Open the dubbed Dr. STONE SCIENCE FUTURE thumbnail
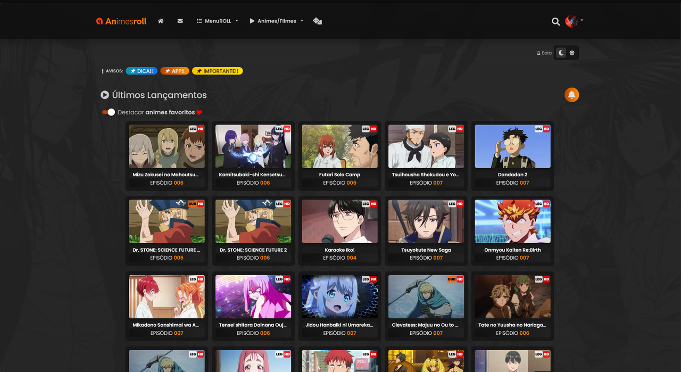Viewport: 681px width, 372px height. (167, 221)
